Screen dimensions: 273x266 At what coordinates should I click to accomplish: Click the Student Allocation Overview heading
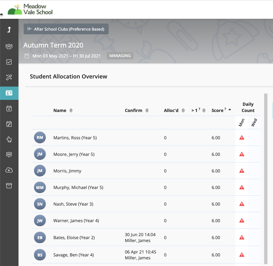click(68, 77)
